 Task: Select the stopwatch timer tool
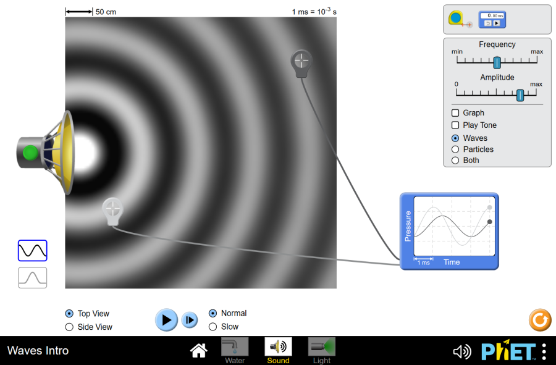(492, 19)
